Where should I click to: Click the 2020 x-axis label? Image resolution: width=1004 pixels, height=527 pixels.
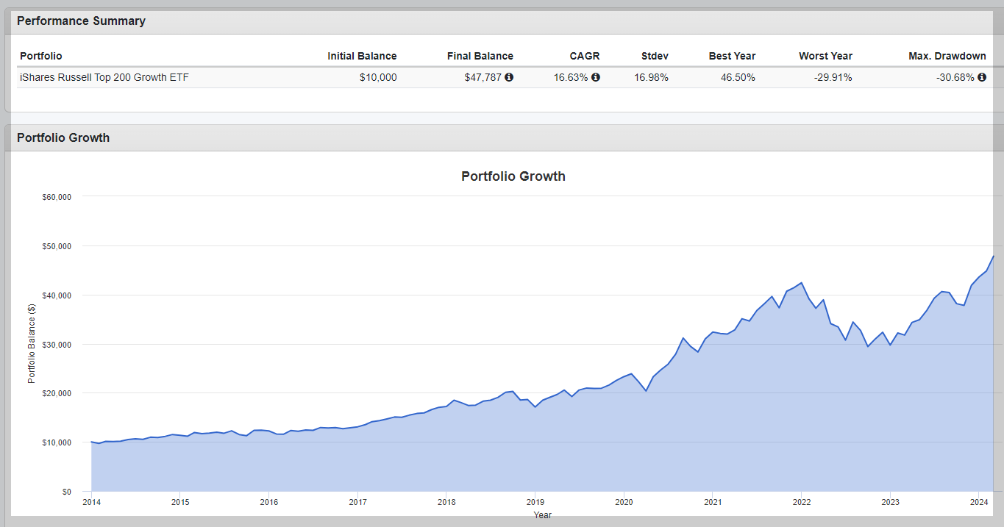click(624, 503)
